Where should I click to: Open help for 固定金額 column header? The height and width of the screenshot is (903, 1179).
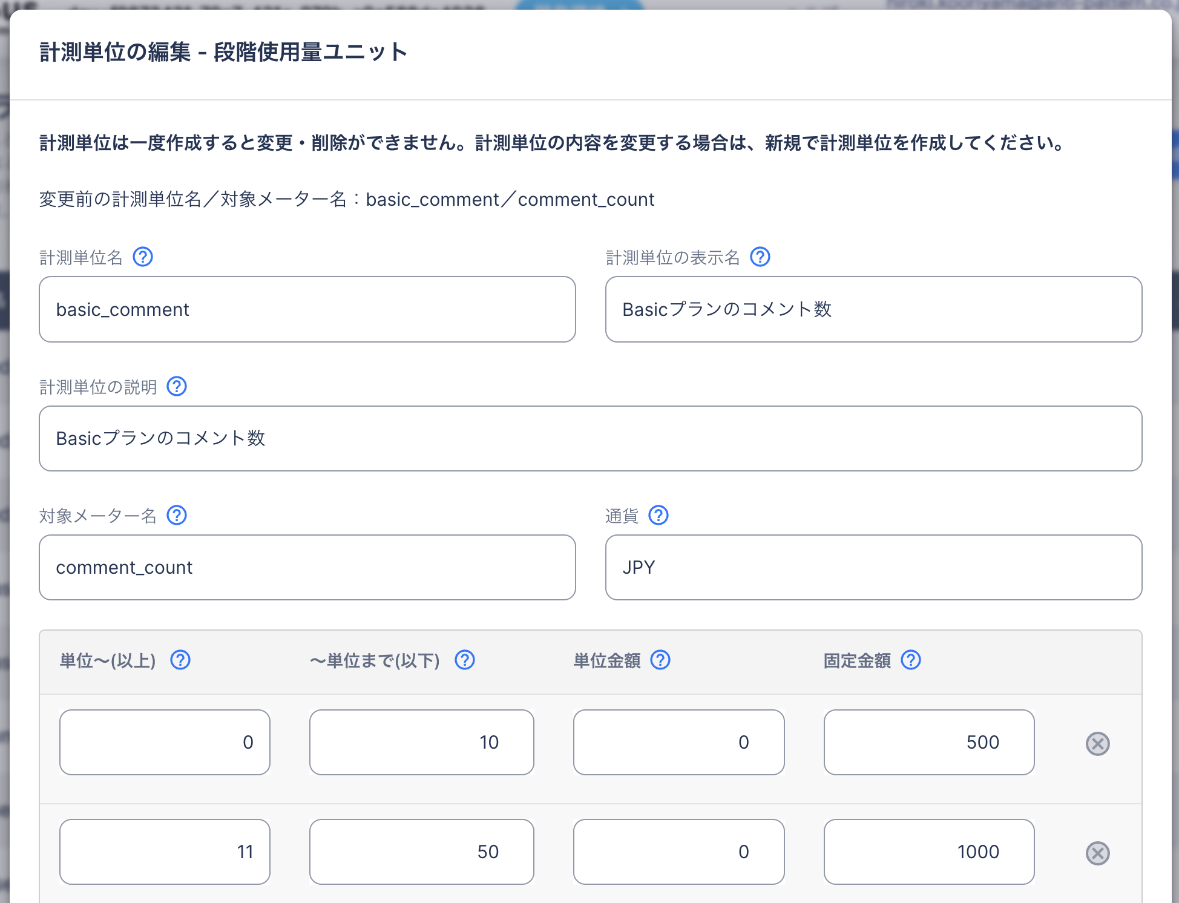click(x=911, y=660)
